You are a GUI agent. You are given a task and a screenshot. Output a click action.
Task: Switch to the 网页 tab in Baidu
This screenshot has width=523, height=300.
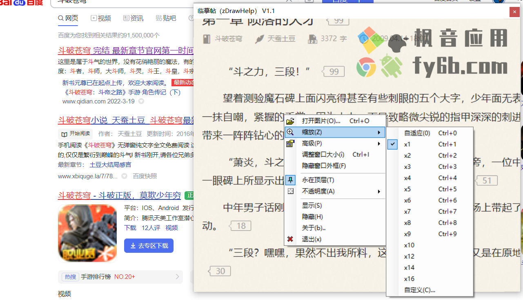click(68, 18)
